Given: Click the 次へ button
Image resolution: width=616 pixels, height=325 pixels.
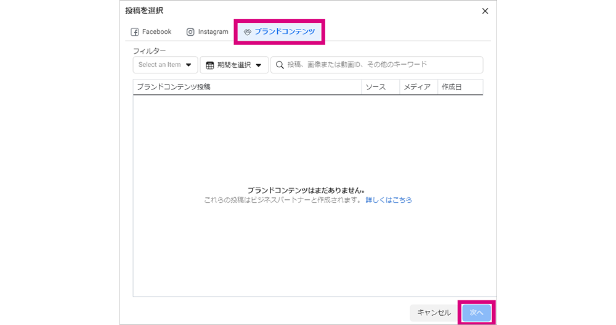Looking at the screenshot, I should click(477, 313).
